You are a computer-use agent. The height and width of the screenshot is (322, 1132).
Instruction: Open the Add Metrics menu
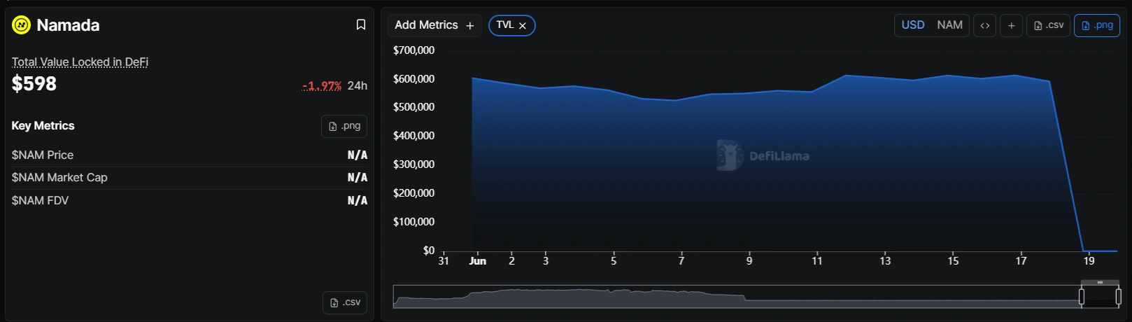[x=434, y=25]
